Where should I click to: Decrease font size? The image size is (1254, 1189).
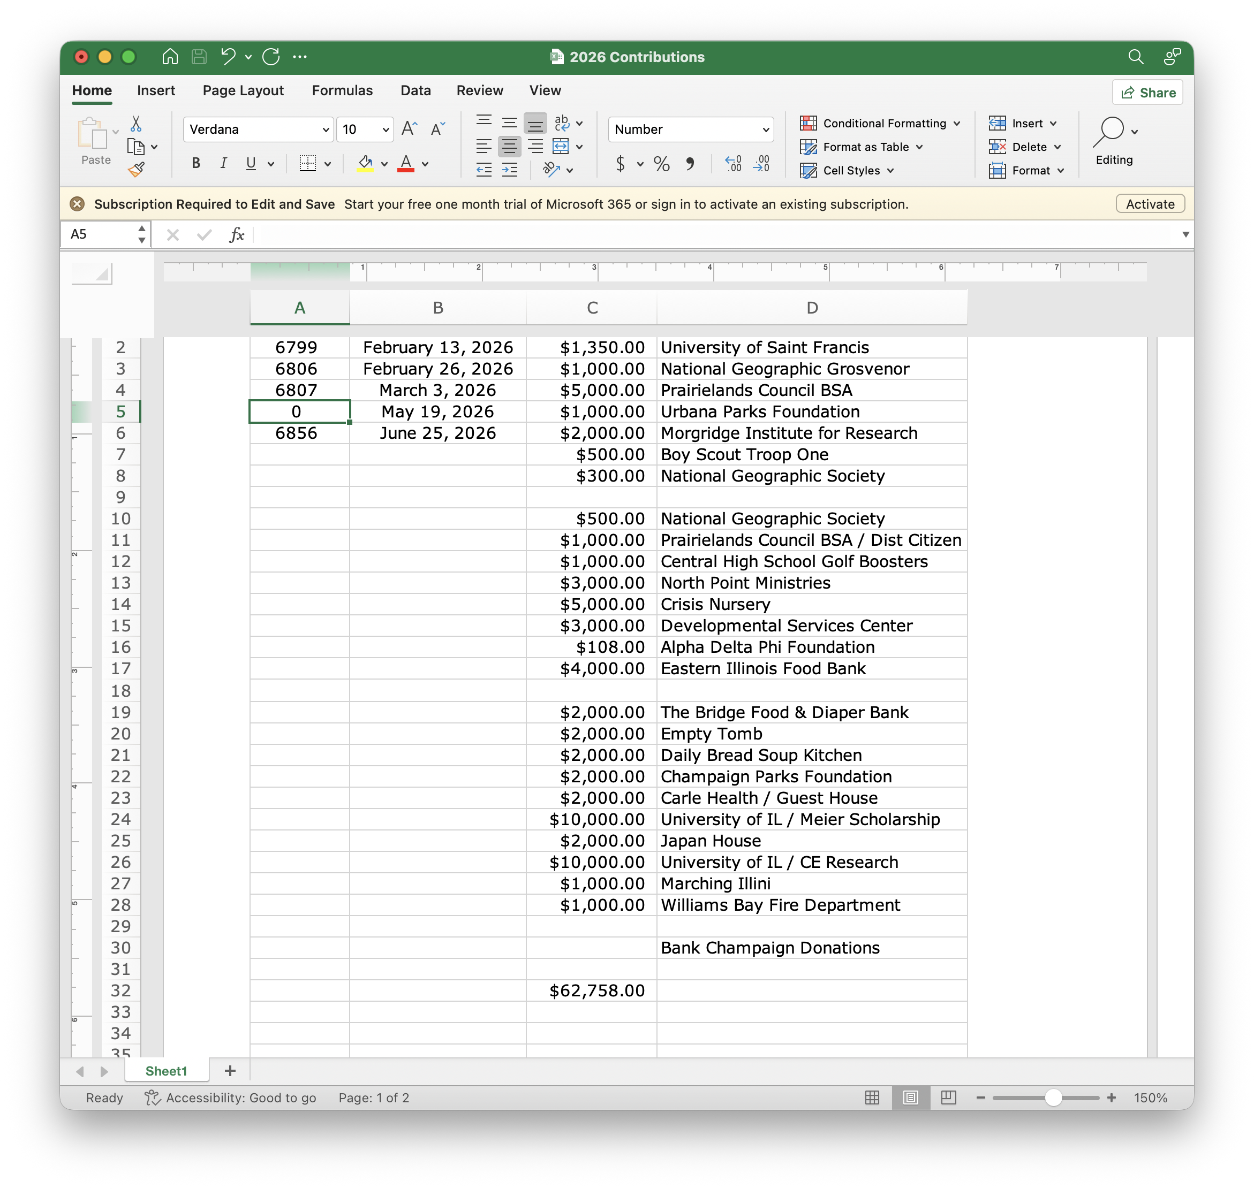click(x=437, y=129)
